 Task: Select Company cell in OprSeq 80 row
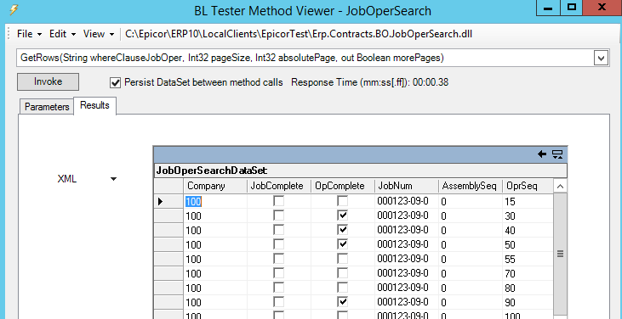(x=215, y=288)
